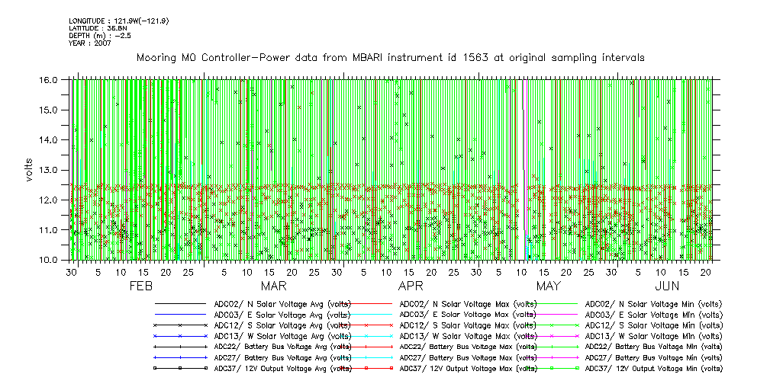Select the ADC02 N Solar Voltage Avg black line
770x384 pixels.
coord(180,304)
